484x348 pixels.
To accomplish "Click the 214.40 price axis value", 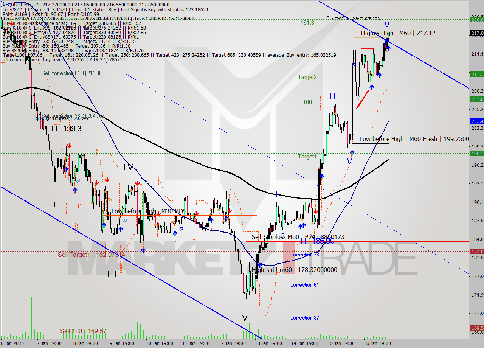I will coord(477,54).
